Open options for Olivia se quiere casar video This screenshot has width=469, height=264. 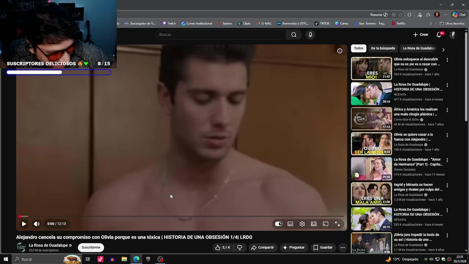447,135
